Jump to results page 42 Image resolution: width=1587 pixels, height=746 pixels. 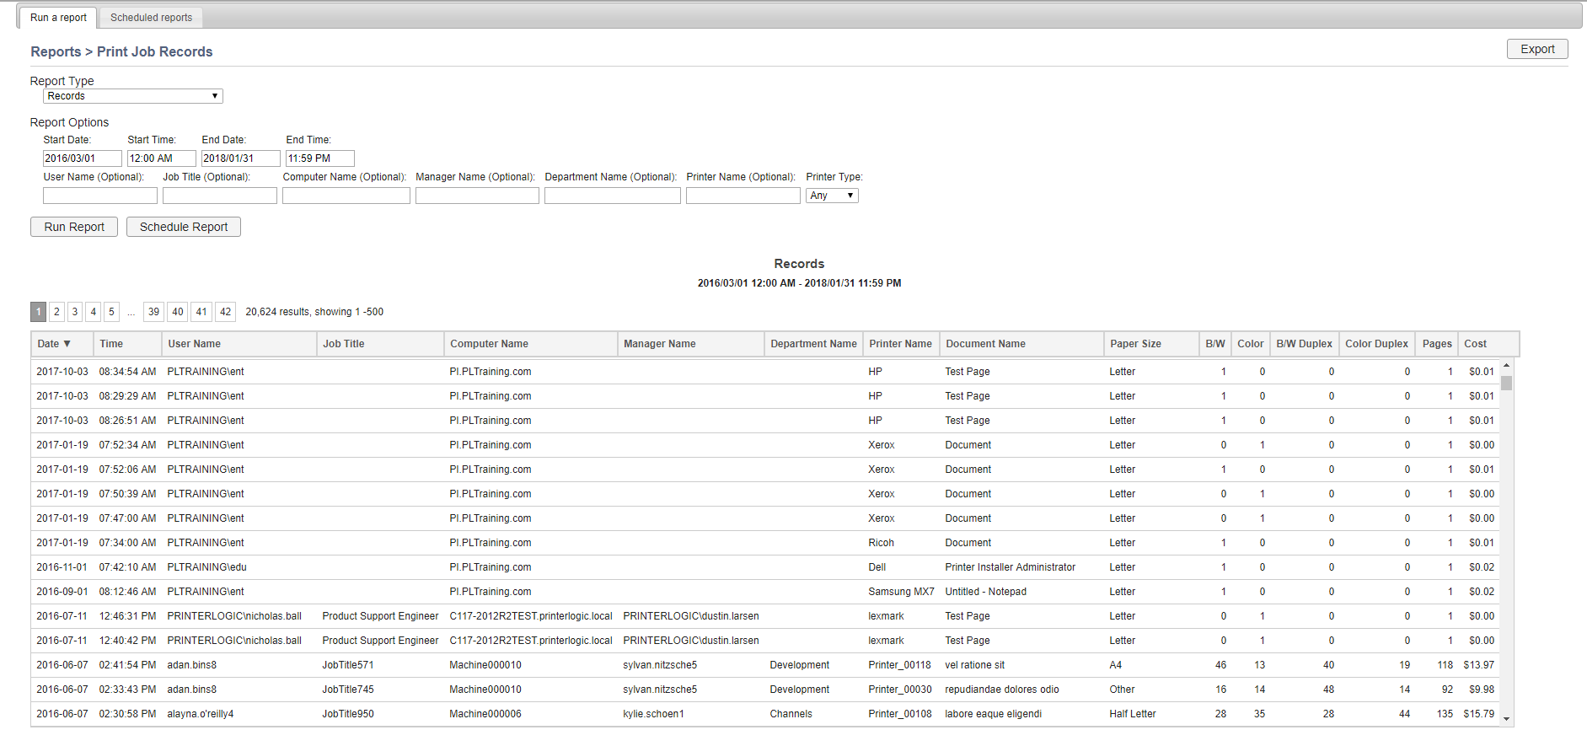coord(225,312)
